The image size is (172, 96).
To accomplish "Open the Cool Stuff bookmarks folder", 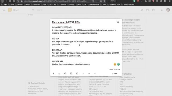I will [62, 5].
